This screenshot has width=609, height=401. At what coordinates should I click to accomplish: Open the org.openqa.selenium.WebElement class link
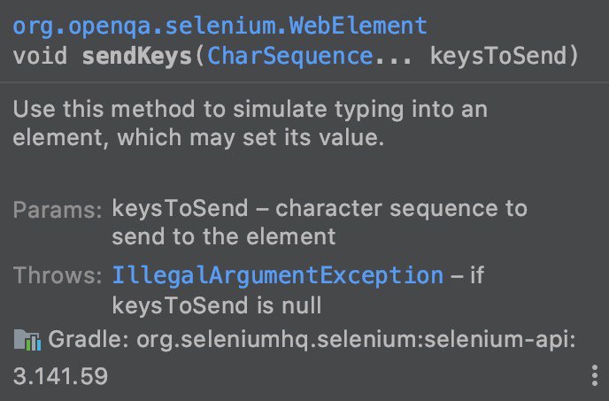pos(220,27)
